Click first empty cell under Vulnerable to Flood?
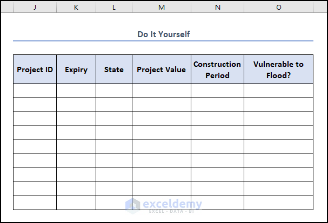The height and width of the screenshot is (223, 328). pyautogui.click(x=278, y=90)
